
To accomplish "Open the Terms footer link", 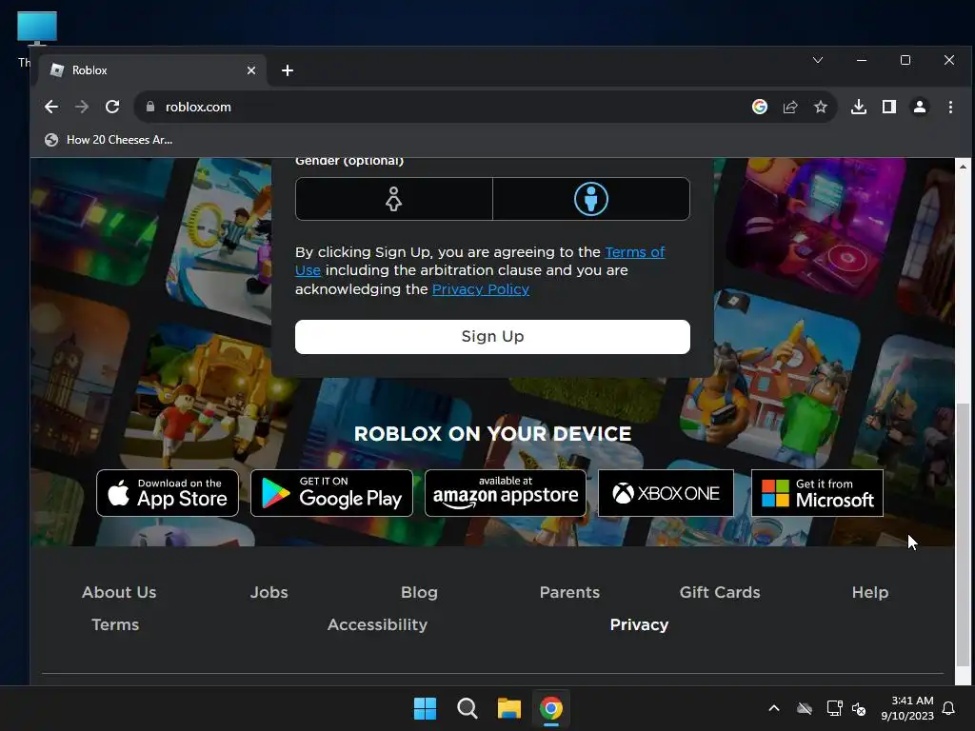I will (115, 624).
